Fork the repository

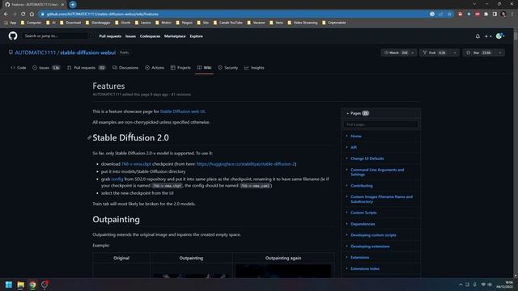tap(435, 53)
